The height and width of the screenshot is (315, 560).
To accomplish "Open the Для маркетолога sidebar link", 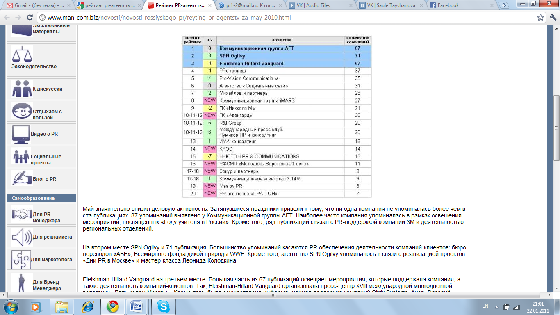I will (51, 260).
